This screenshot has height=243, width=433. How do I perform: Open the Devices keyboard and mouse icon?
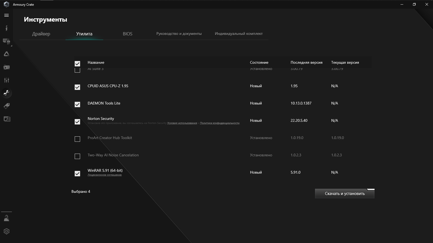pyautogui.click(x=6, y=41)
